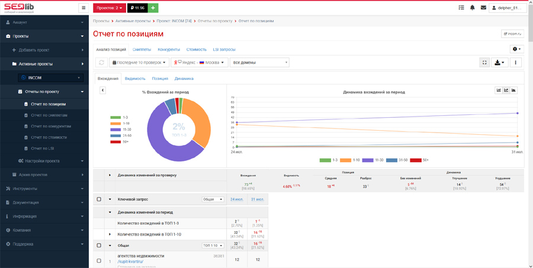Screen dimensions: 533x268
Task: Collapse the pie chart panel with left chevron
Action: 102,91
